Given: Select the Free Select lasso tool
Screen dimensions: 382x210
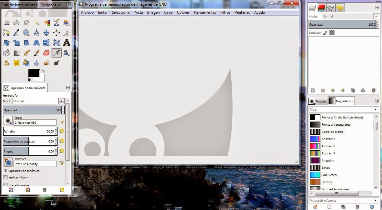Looking at the screenshot, I should coord(27,22).
